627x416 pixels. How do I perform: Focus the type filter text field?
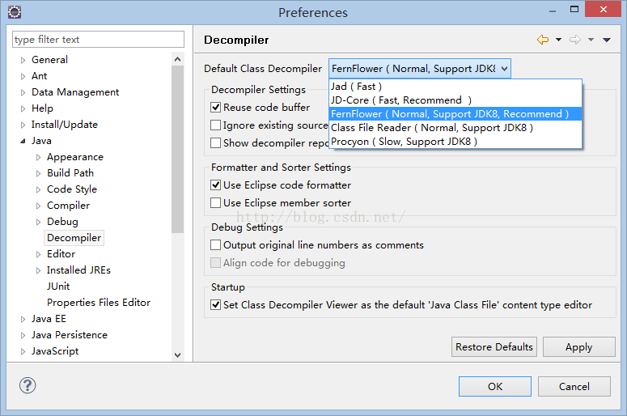pyautogui.click(x=99, y=40)
